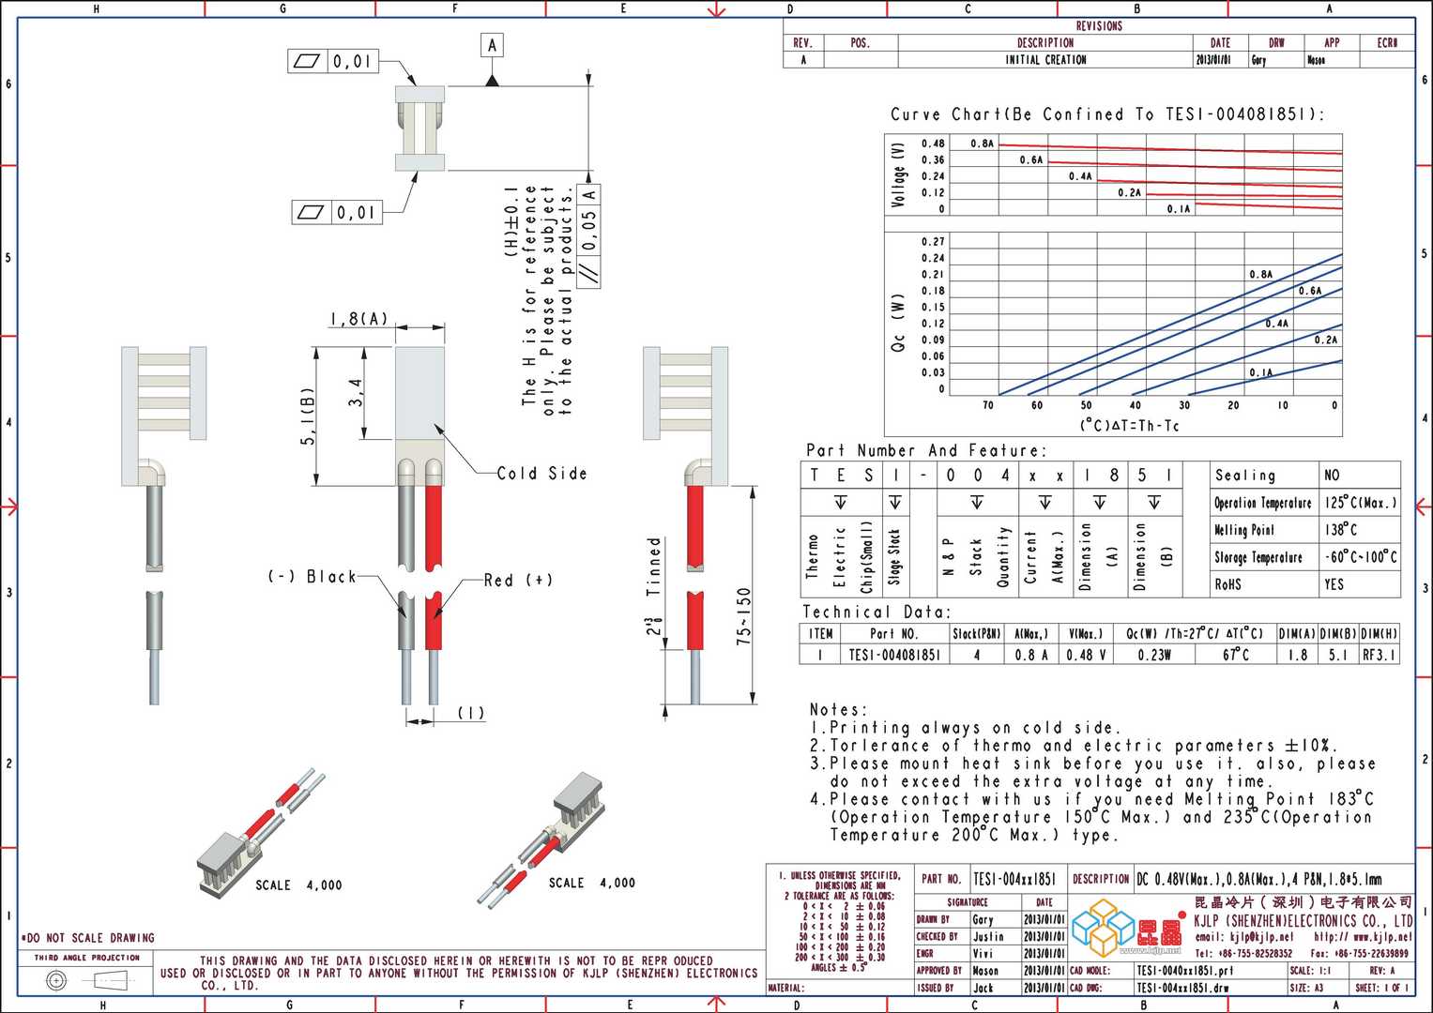Select the INITIAL CREATION revision description
Viewport: 1433px width, 1013px height.
[1045, 59]
